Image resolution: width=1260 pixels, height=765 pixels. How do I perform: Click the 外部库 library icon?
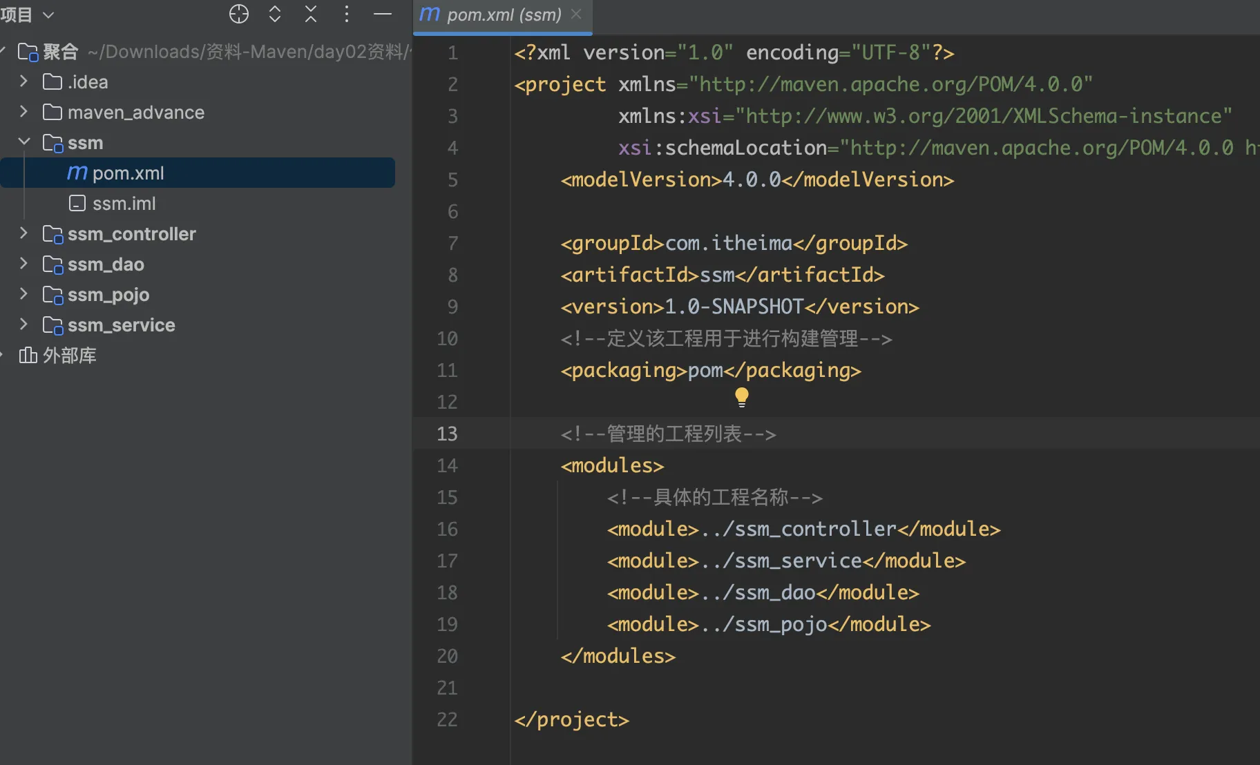28,355
